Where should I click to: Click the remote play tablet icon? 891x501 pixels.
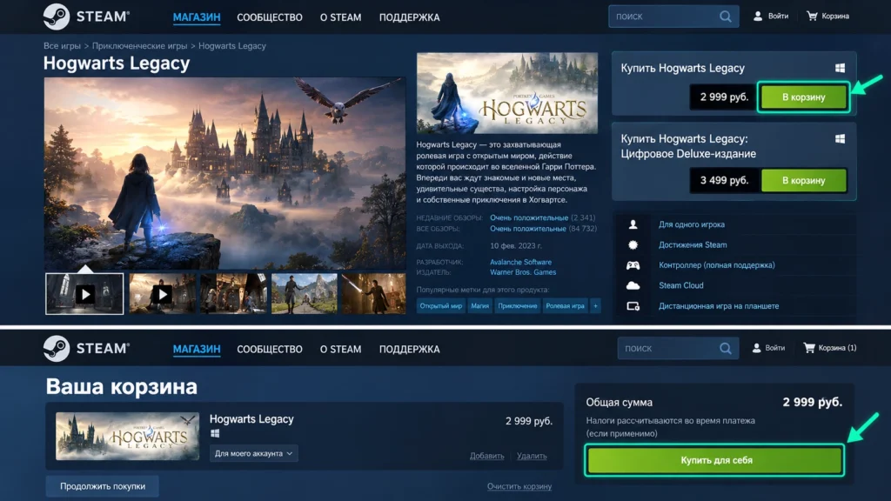tap(633, 306)
